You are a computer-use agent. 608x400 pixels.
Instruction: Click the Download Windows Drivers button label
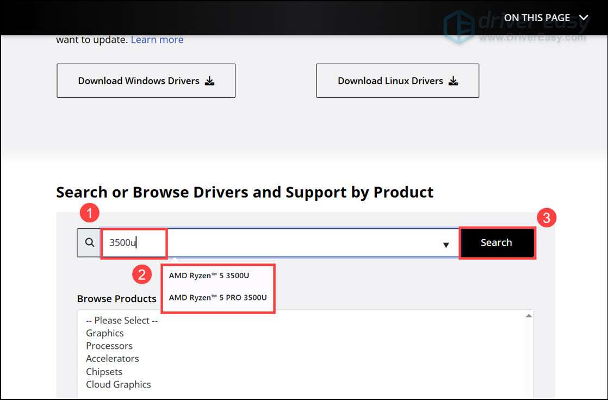tap(139, 81)
